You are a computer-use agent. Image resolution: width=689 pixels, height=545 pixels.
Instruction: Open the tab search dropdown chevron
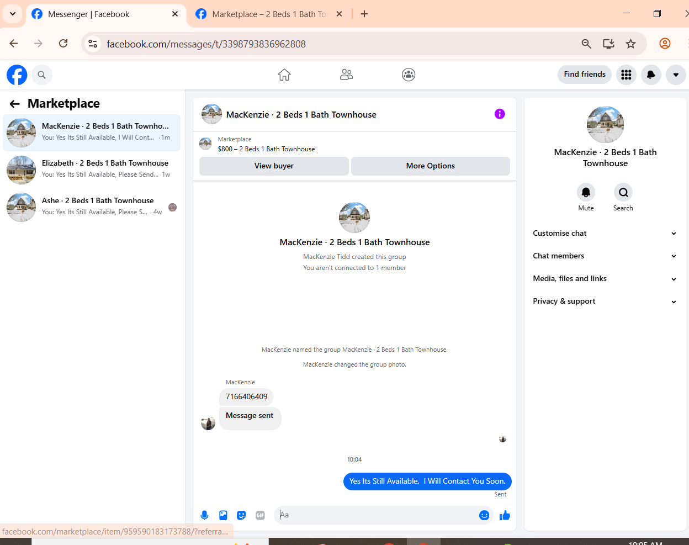13,14
